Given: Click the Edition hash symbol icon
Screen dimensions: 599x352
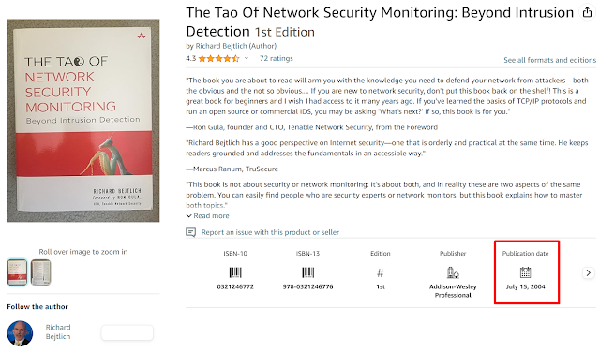Looking at the screenshot, I should [380, 272].
